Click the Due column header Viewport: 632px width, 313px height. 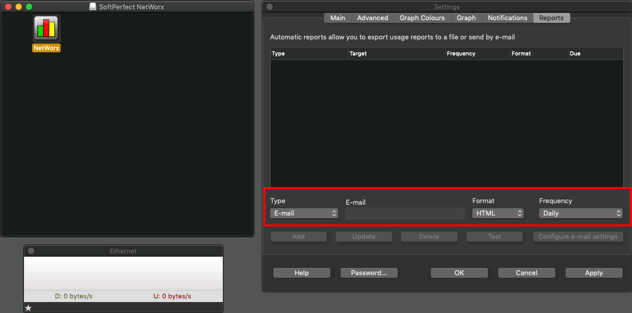(596, 53)
